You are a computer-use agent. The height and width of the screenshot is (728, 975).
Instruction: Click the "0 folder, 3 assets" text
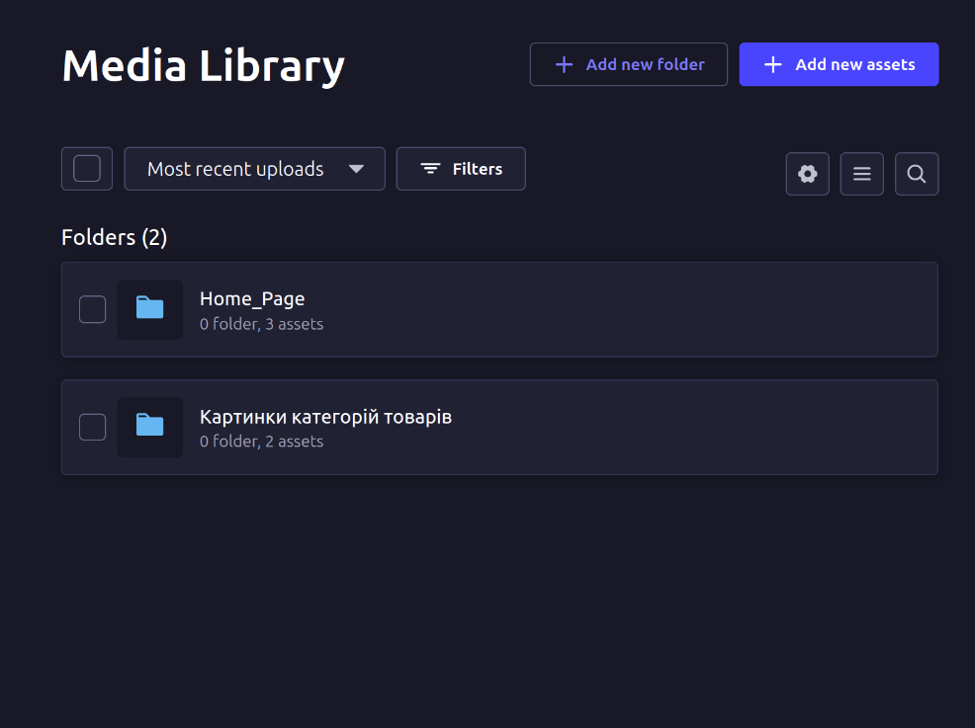[261, 324]
